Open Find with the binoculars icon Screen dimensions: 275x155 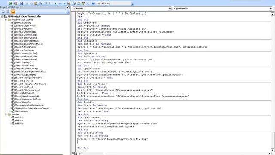point(40,3)
